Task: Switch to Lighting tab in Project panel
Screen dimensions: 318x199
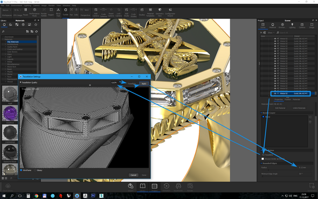Action: click(x=292, y=25)
